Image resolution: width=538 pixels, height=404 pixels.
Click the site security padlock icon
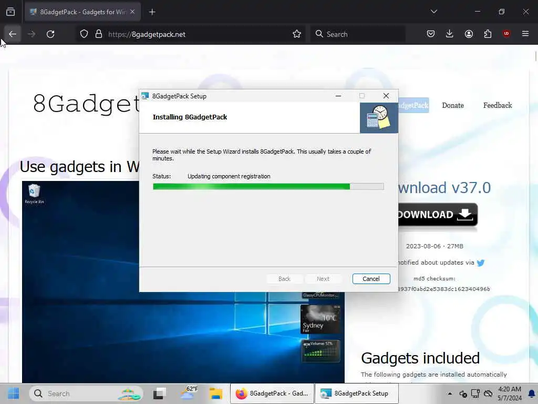point(99,34)
